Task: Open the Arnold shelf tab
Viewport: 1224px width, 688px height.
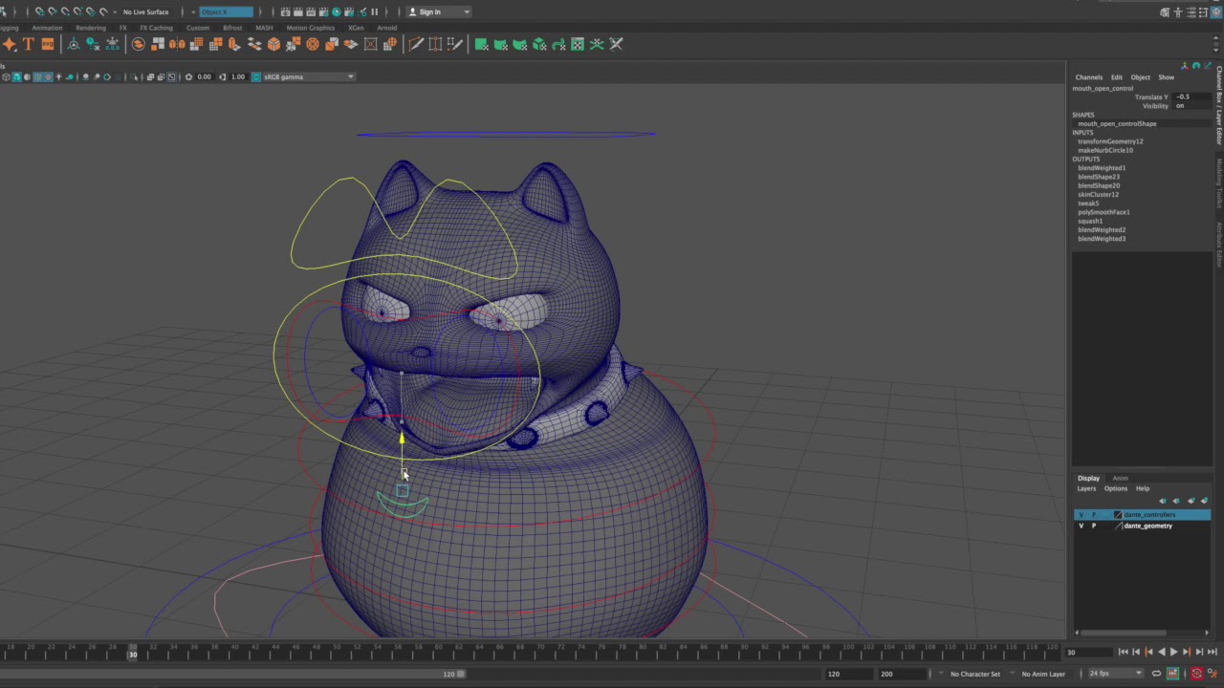Action: click(x=387, y=28)
